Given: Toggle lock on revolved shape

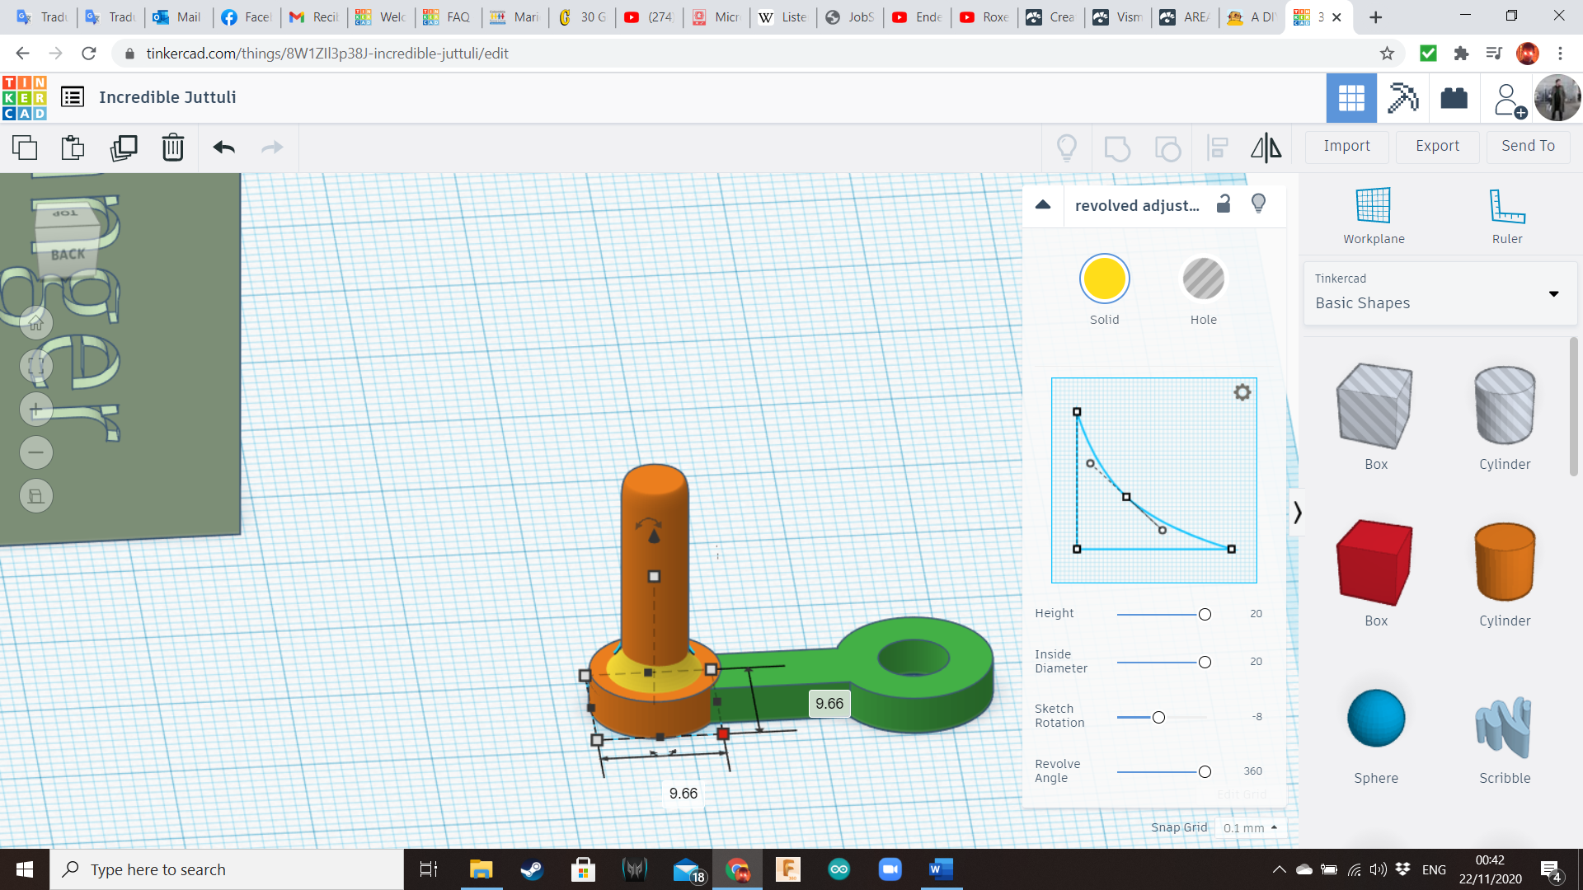Looking at the screenshot, I should tap(1224, 204).
